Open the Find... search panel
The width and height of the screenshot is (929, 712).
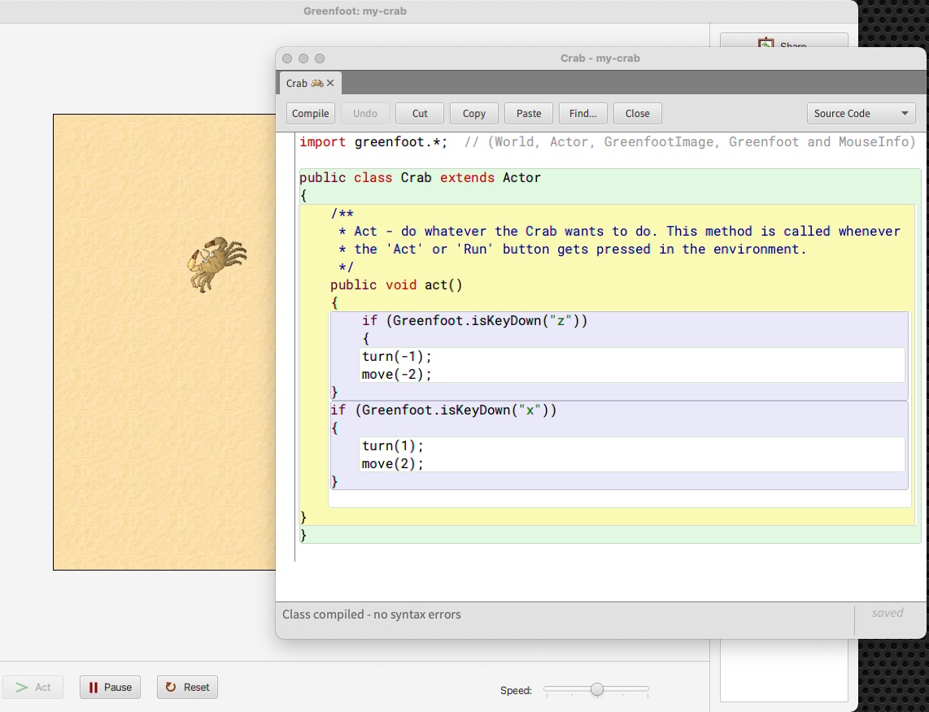(x=583, y=114)
